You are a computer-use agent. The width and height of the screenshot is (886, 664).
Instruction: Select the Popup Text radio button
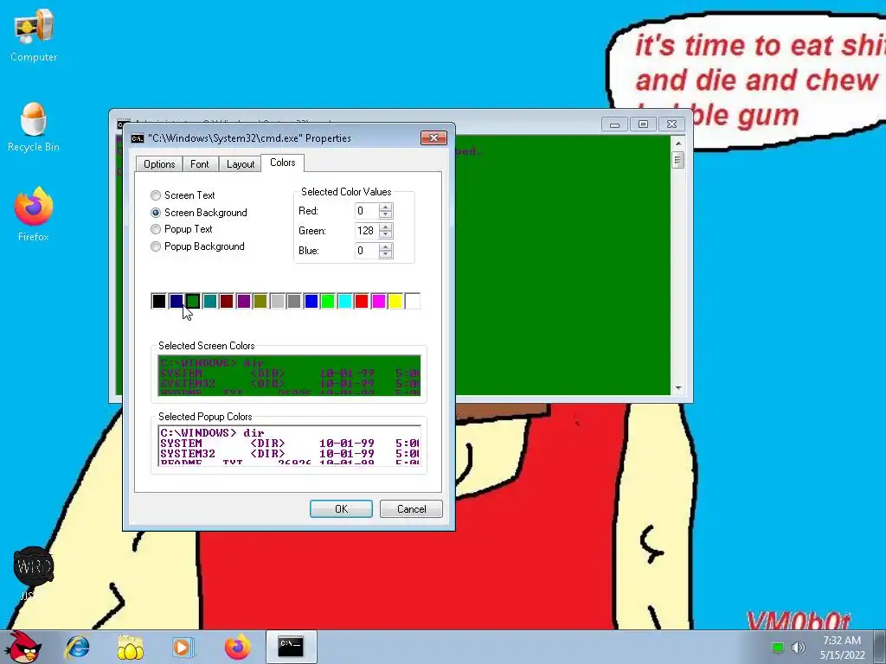click(x=156, y=229)
